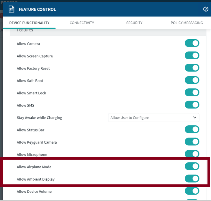Toggle the Allow Ambient Display switch

[192, 179]
